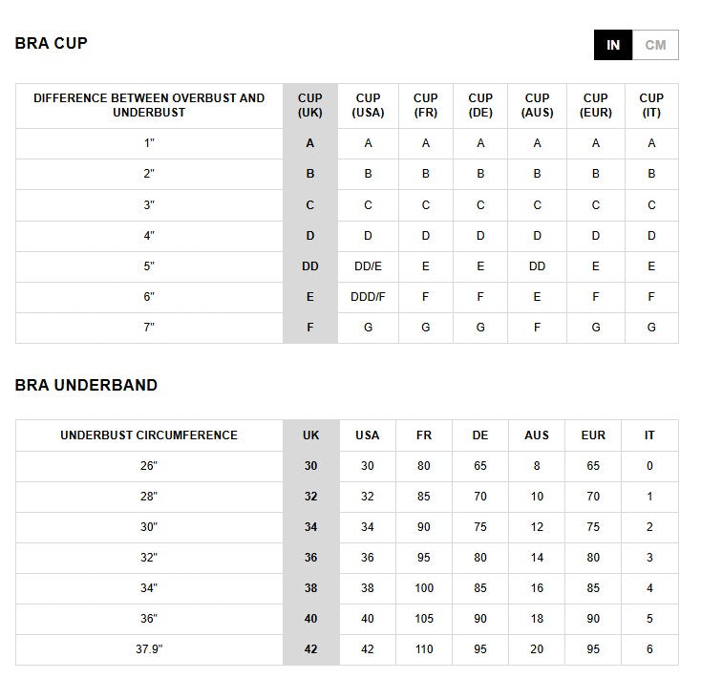
Task: Select the DD/E cell in USA cup column
Action: coord(368,266)
